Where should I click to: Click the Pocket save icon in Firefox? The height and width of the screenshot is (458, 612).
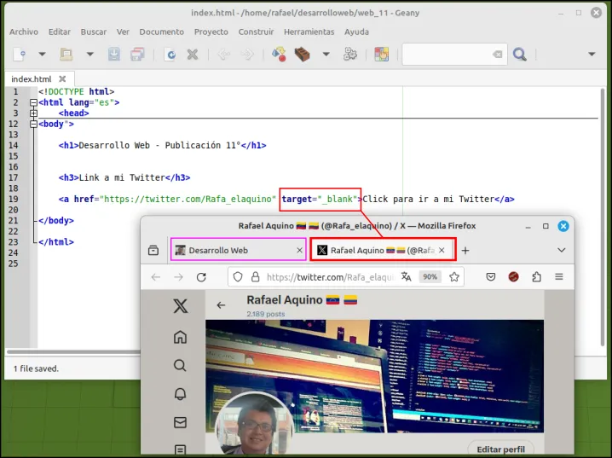point(491,277)
